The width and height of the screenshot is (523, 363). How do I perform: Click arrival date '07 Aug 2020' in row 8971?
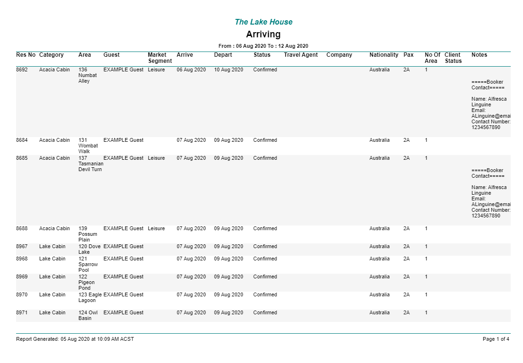tap(191, 313)
